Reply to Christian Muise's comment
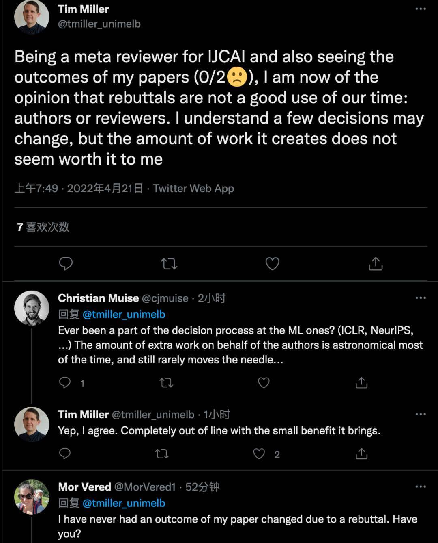 click(x=65, y=383)
